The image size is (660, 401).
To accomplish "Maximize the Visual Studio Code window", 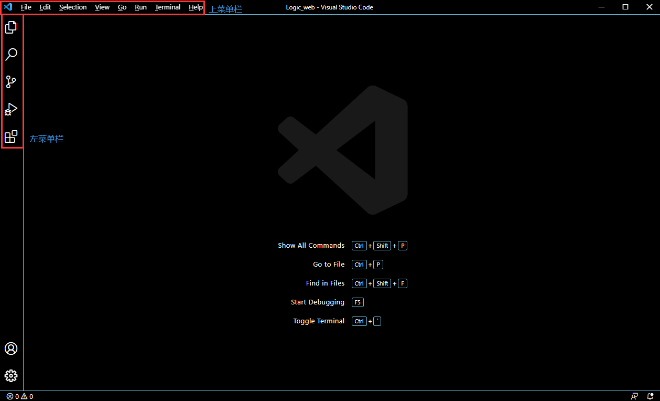I will pyautogui.click(x=625, y=7).
